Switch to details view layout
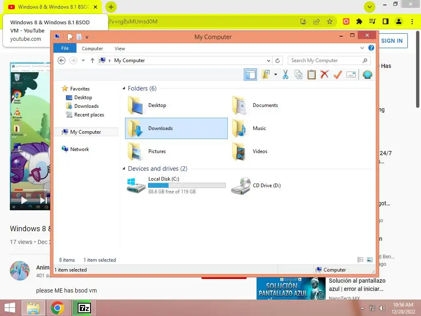 pos(360,260)
